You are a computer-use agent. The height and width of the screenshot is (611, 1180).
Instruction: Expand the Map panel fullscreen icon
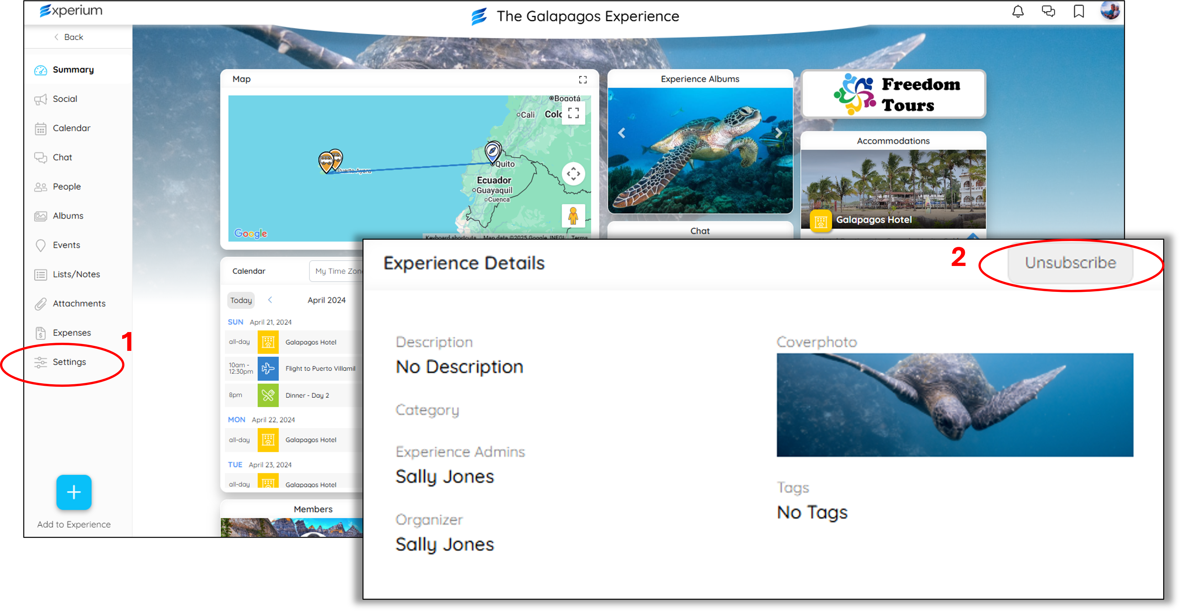(583, 80)
